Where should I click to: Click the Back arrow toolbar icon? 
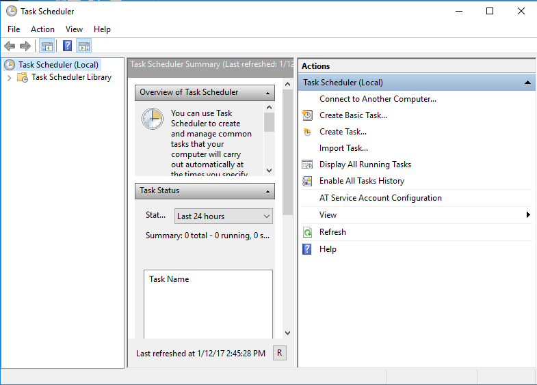click(10, 46)
